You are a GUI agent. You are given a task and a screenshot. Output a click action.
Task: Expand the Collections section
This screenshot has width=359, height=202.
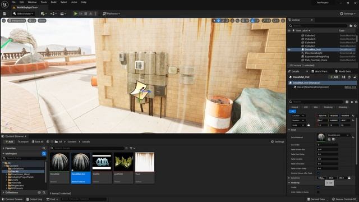pyautogui.click(x=3, y=192)
